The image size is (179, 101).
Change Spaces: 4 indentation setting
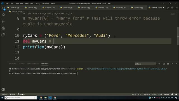(x=147, y=94)
